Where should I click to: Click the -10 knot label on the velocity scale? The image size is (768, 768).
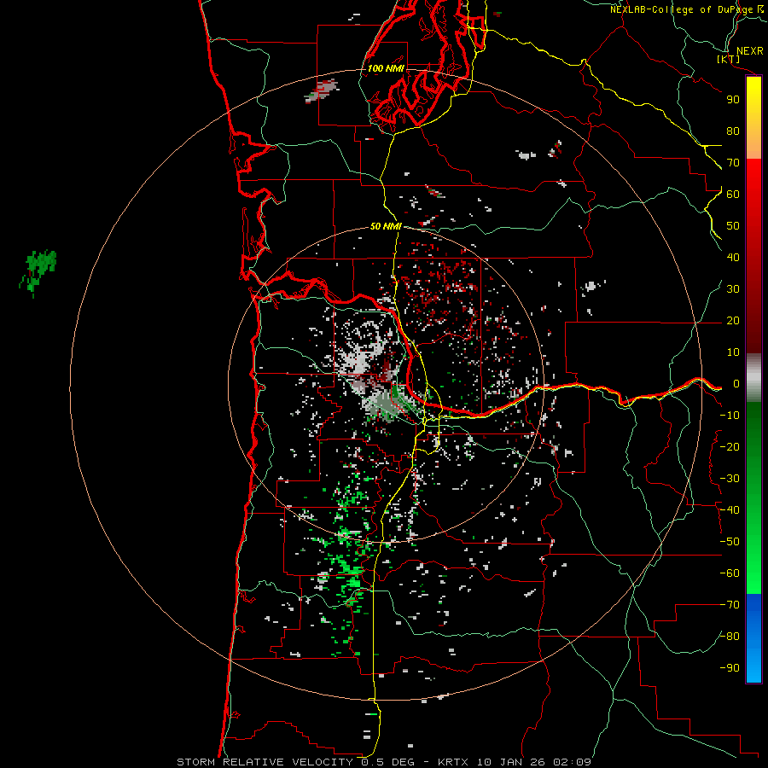tap(730, 416)
